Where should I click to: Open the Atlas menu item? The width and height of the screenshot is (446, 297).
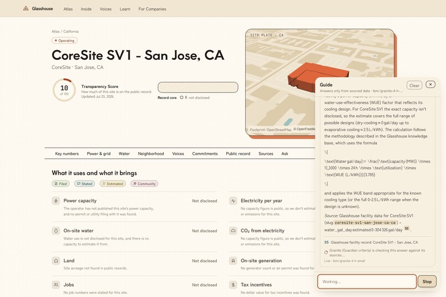coord(68,9)
